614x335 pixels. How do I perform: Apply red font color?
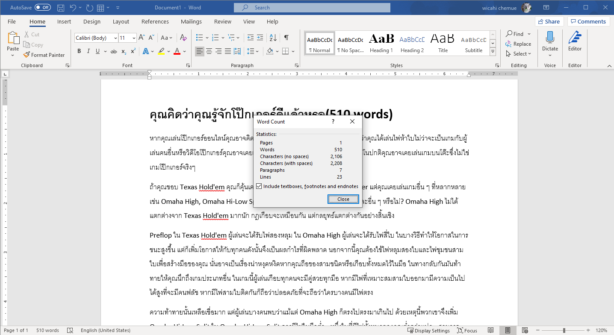[x=177, y=51]
